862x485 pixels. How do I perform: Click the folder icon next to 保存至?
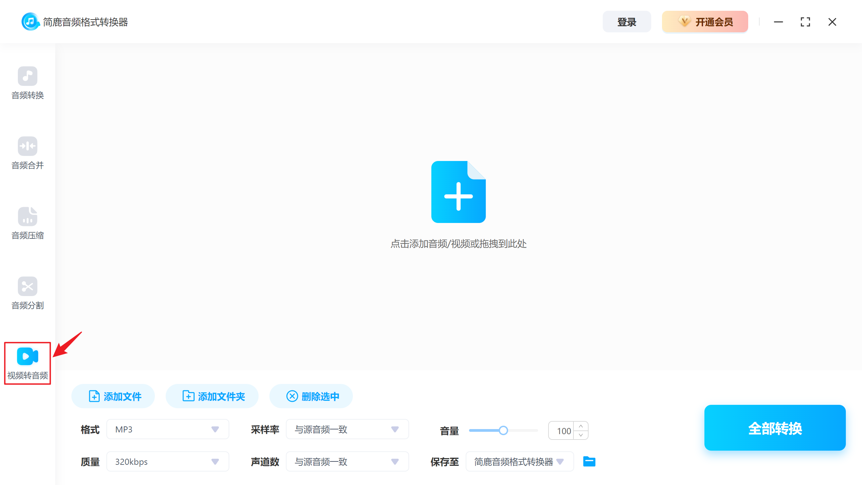tap(589, 461)
